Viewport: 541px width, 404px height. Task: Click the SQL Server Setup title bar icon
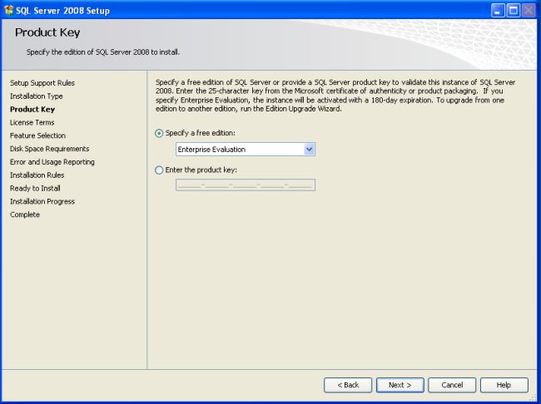[8, 10]
